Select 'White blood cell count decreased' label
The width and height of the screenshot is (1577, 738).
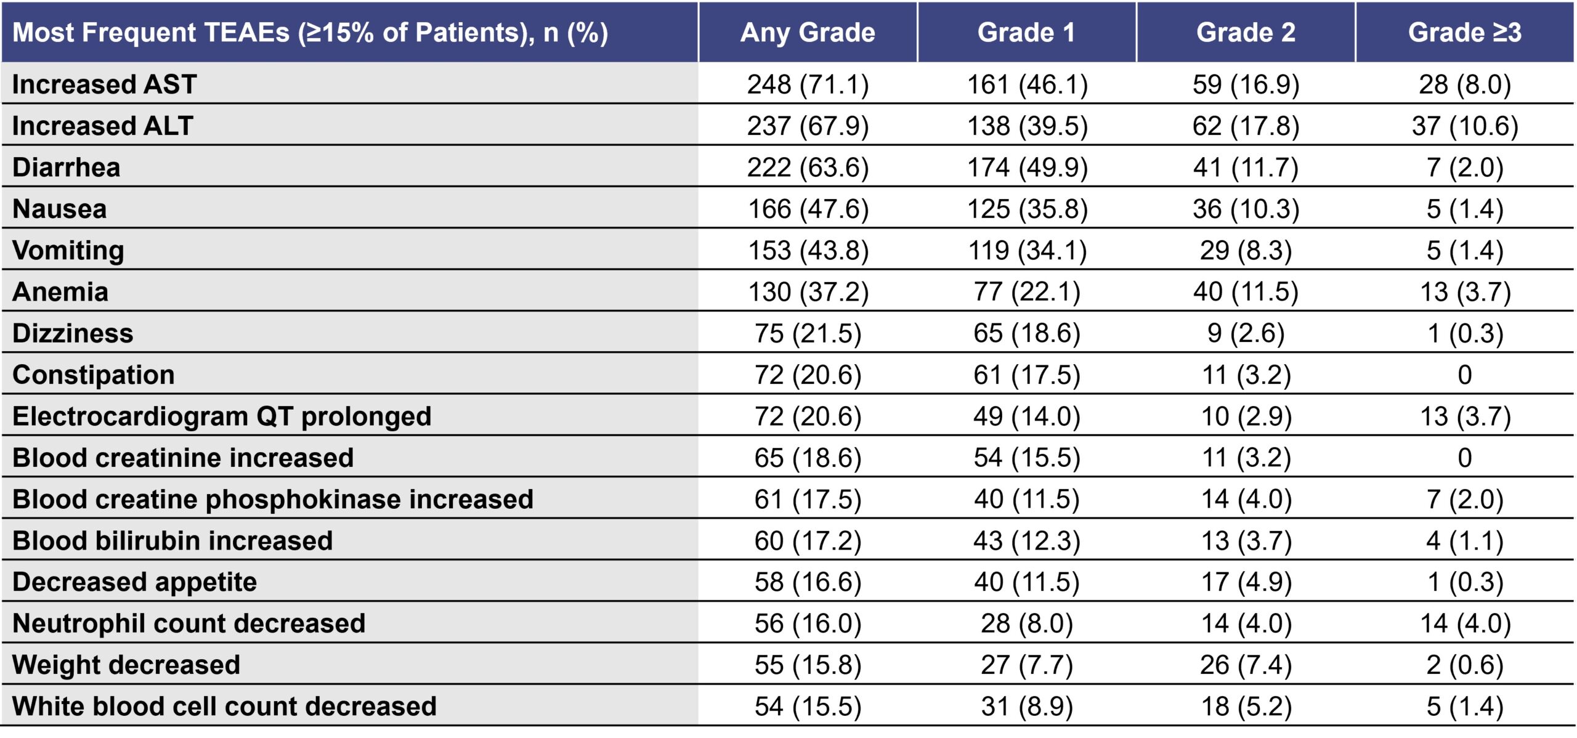coord(224,706)
